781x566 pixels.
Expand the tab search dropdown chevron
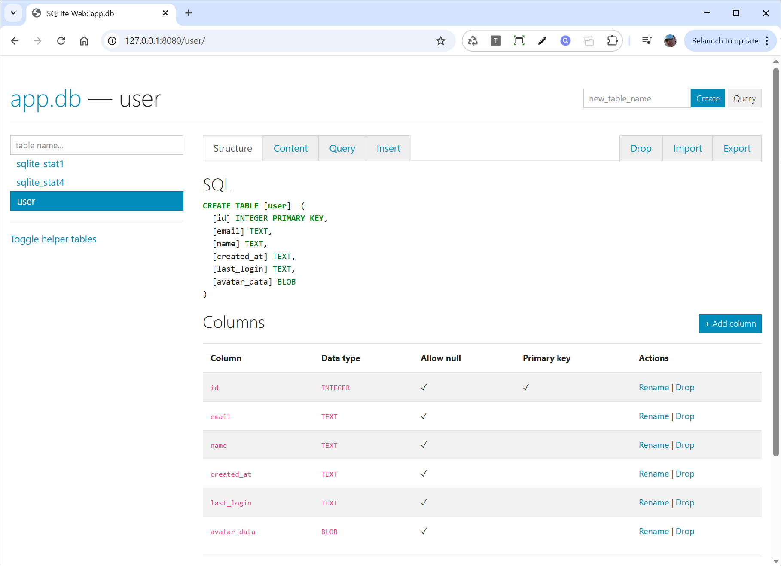(13, 13)
